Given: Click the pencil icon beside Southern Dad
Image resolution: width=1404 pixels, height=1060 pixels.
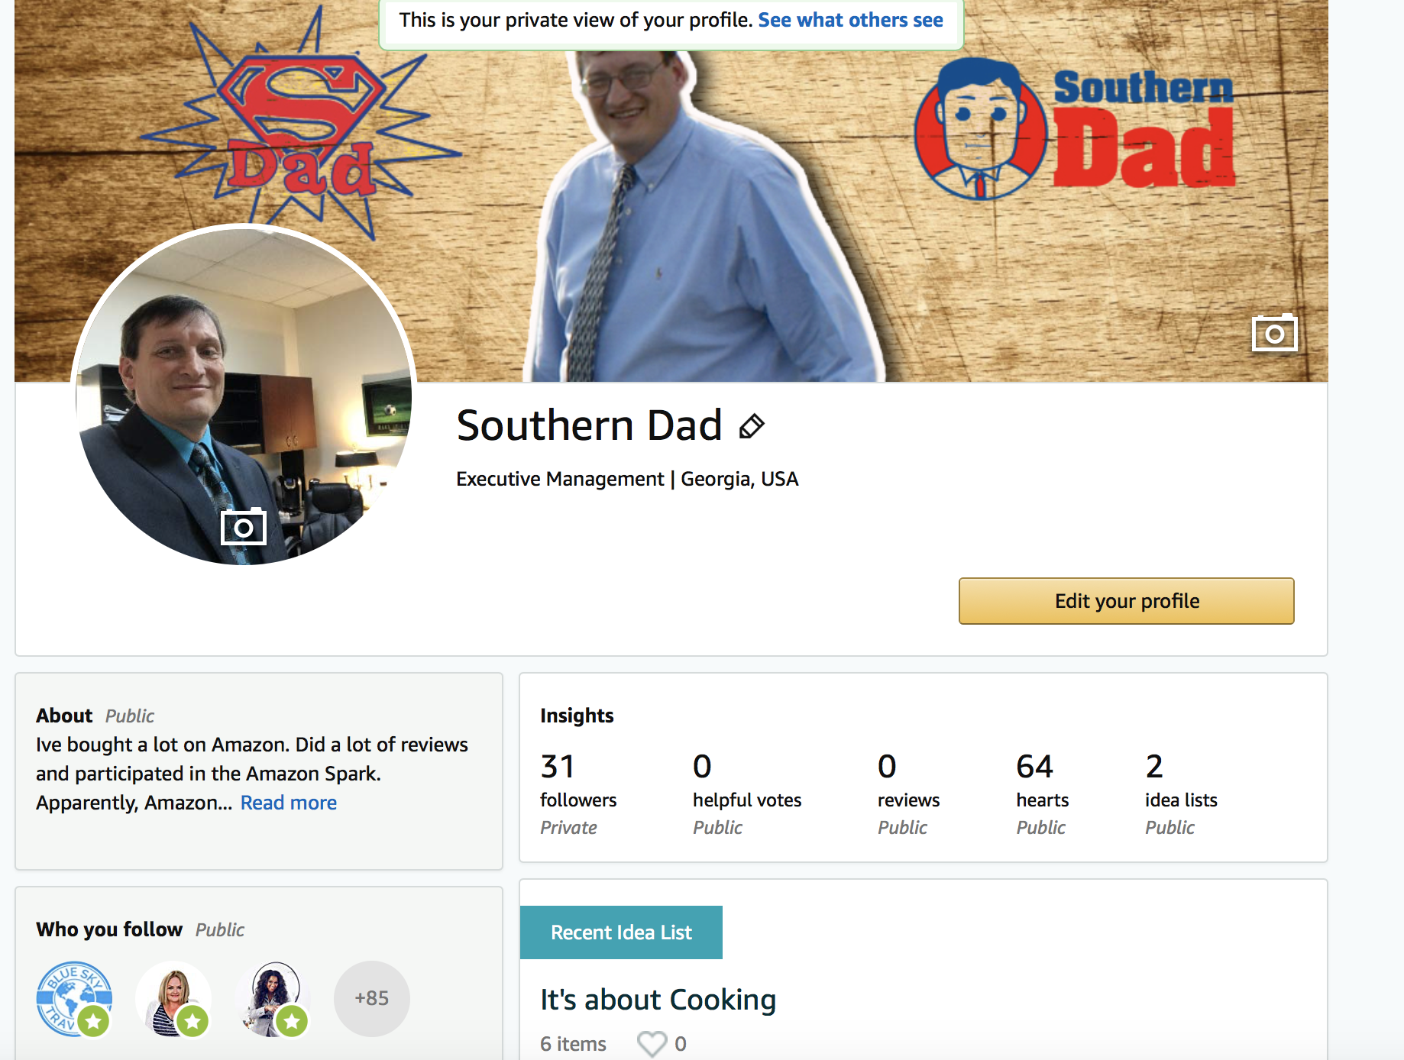Looking at the screenshot, I should tap(752, 426).
